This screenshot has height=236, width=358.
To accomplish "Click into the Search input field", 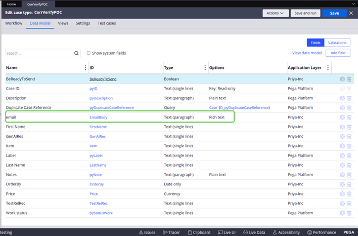I will (39, 53).
